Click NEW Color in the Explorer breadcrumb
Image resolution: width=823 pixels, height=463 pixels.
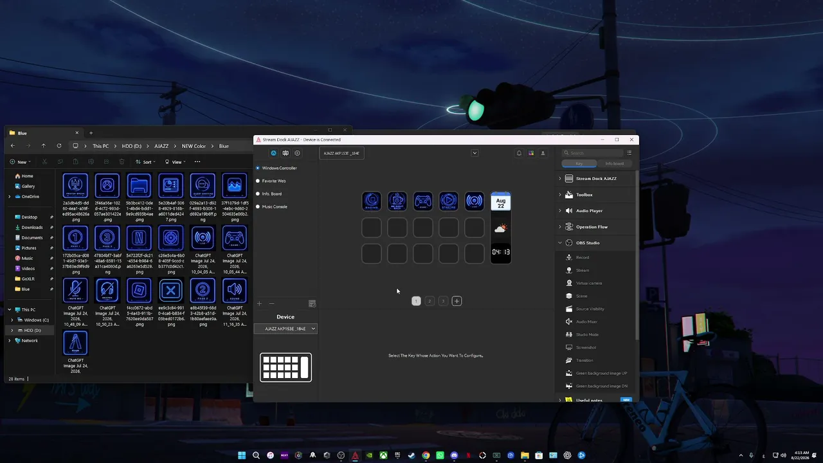pos(194,146)
